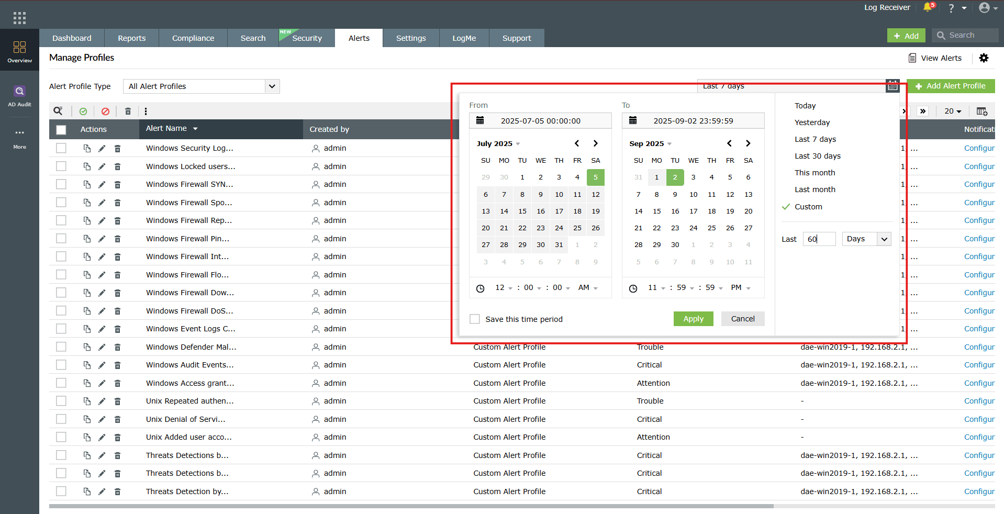Copy the Windows Audit Events profile

tap(87, 365)
